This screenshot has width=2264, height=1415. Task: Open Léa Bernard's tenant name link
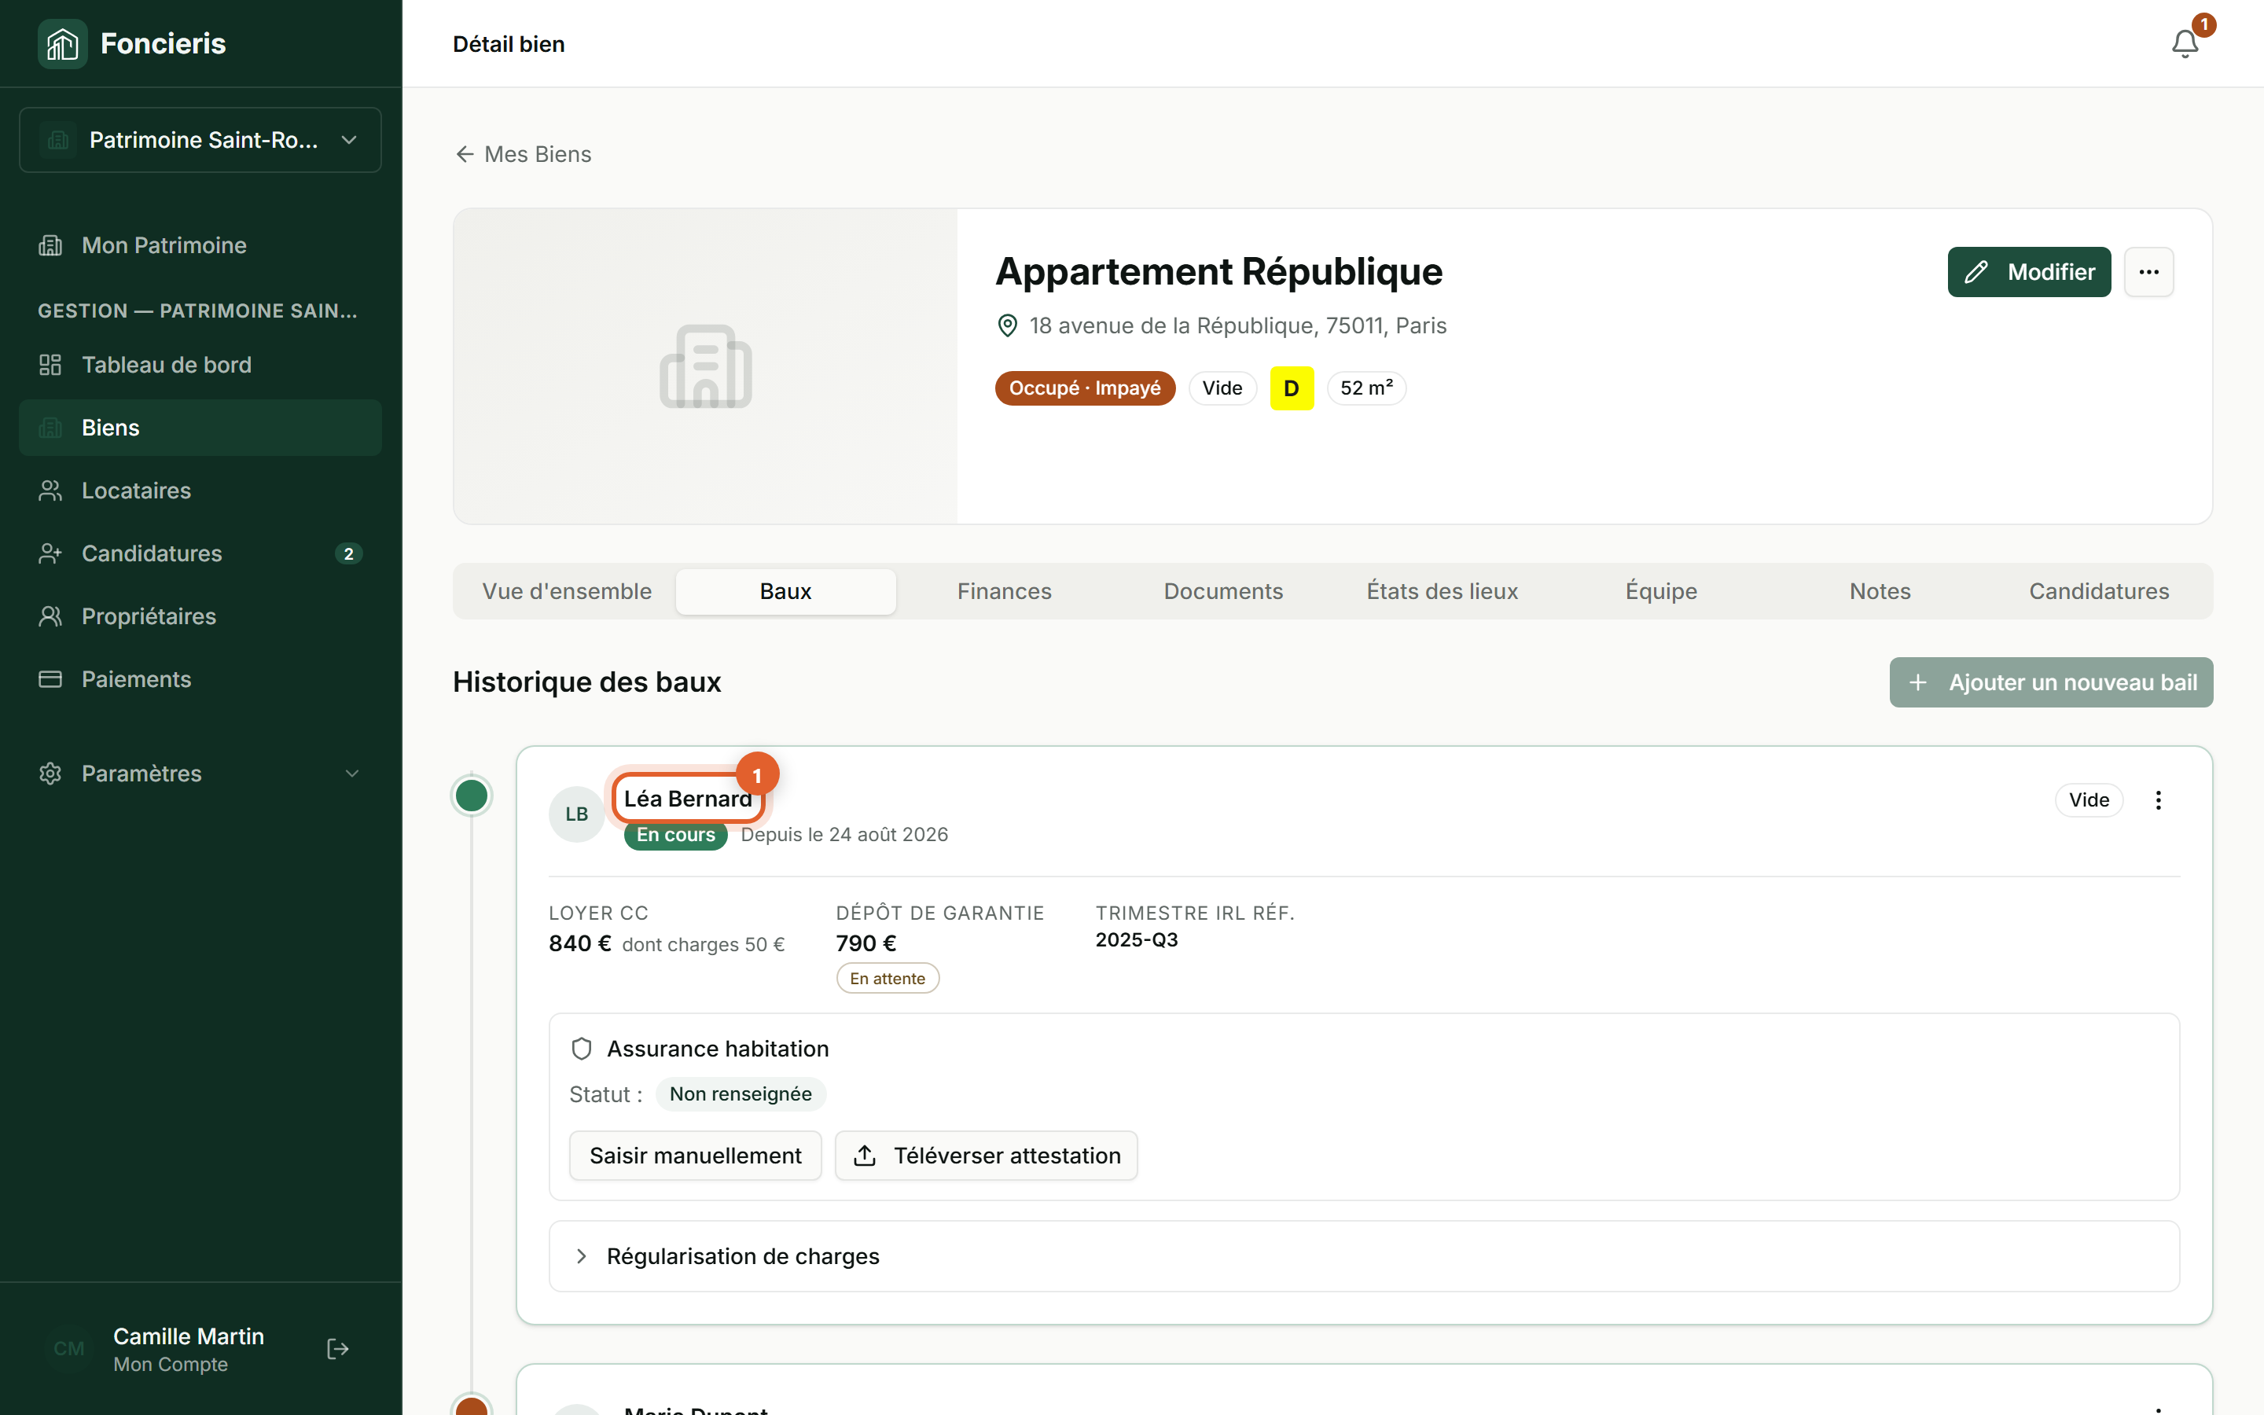click(688, 798)
